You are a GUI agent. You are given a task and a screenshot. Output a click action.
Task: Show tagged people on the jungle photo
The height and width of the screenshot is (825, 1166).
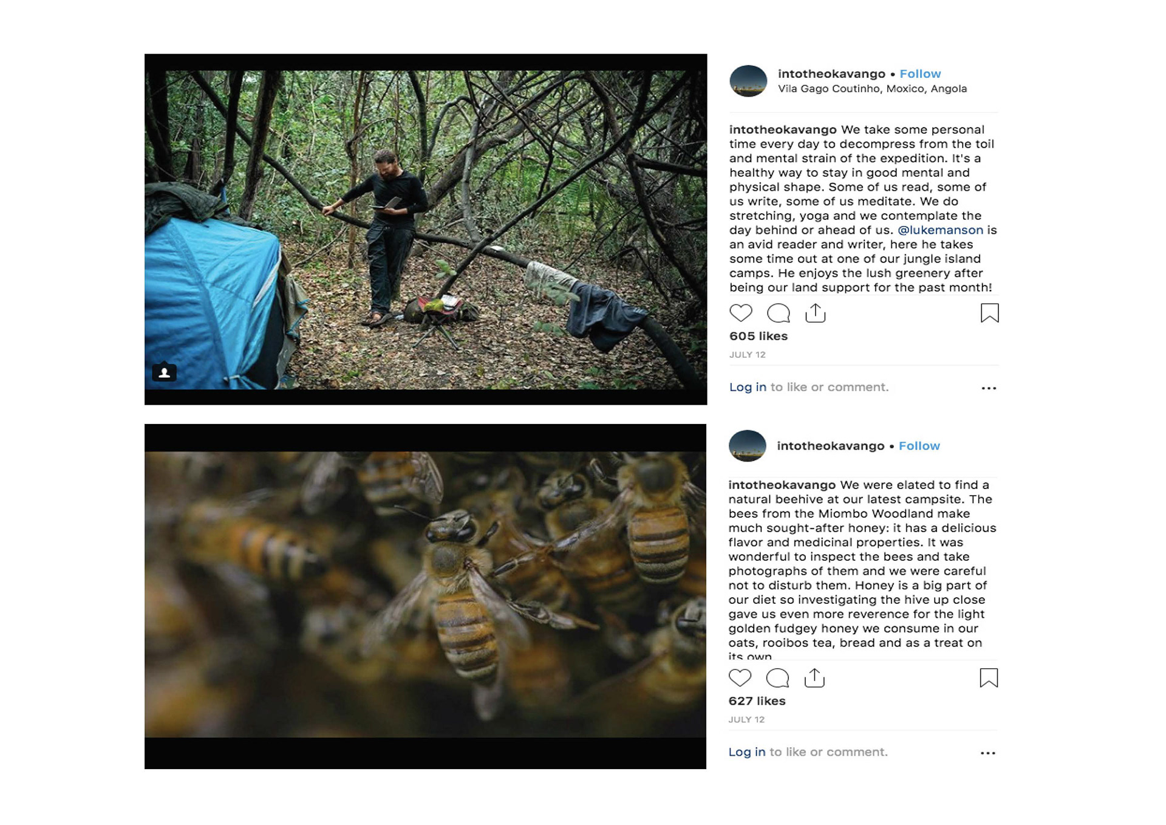tap(164, 372)
